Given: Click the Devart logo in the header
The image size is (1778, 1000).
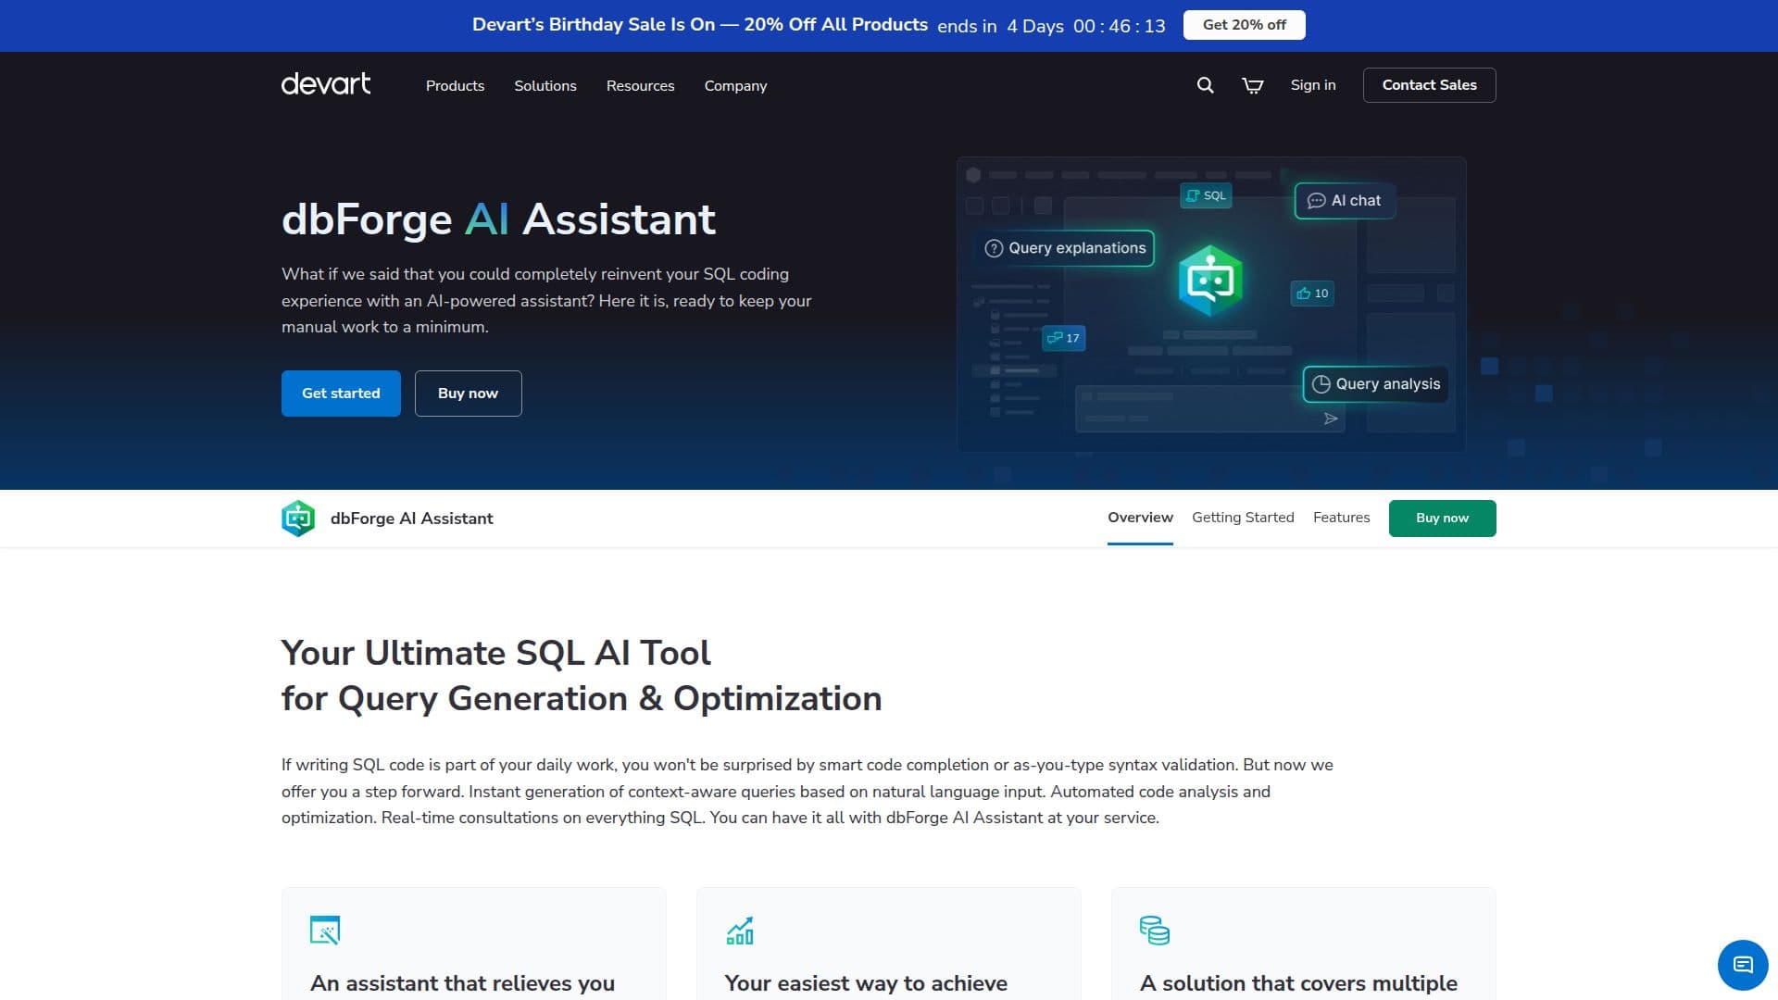Looking at the screenshot, I should click(326, 84).
